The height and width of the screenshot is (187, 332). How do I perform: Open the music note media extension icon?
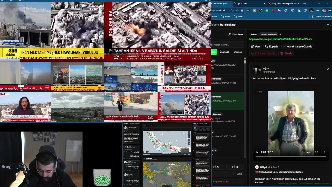(299, 10)
